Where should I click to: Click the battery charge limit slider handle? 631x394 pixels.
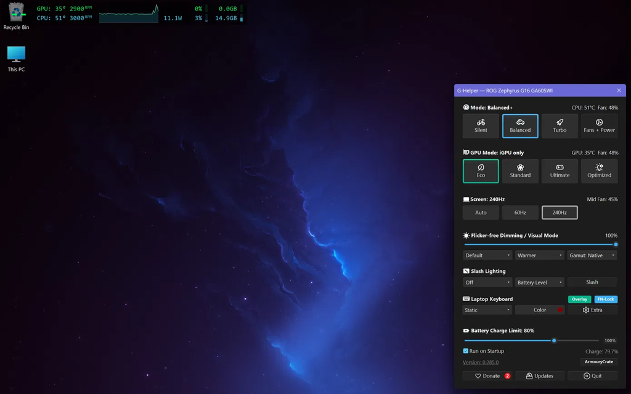554,340
